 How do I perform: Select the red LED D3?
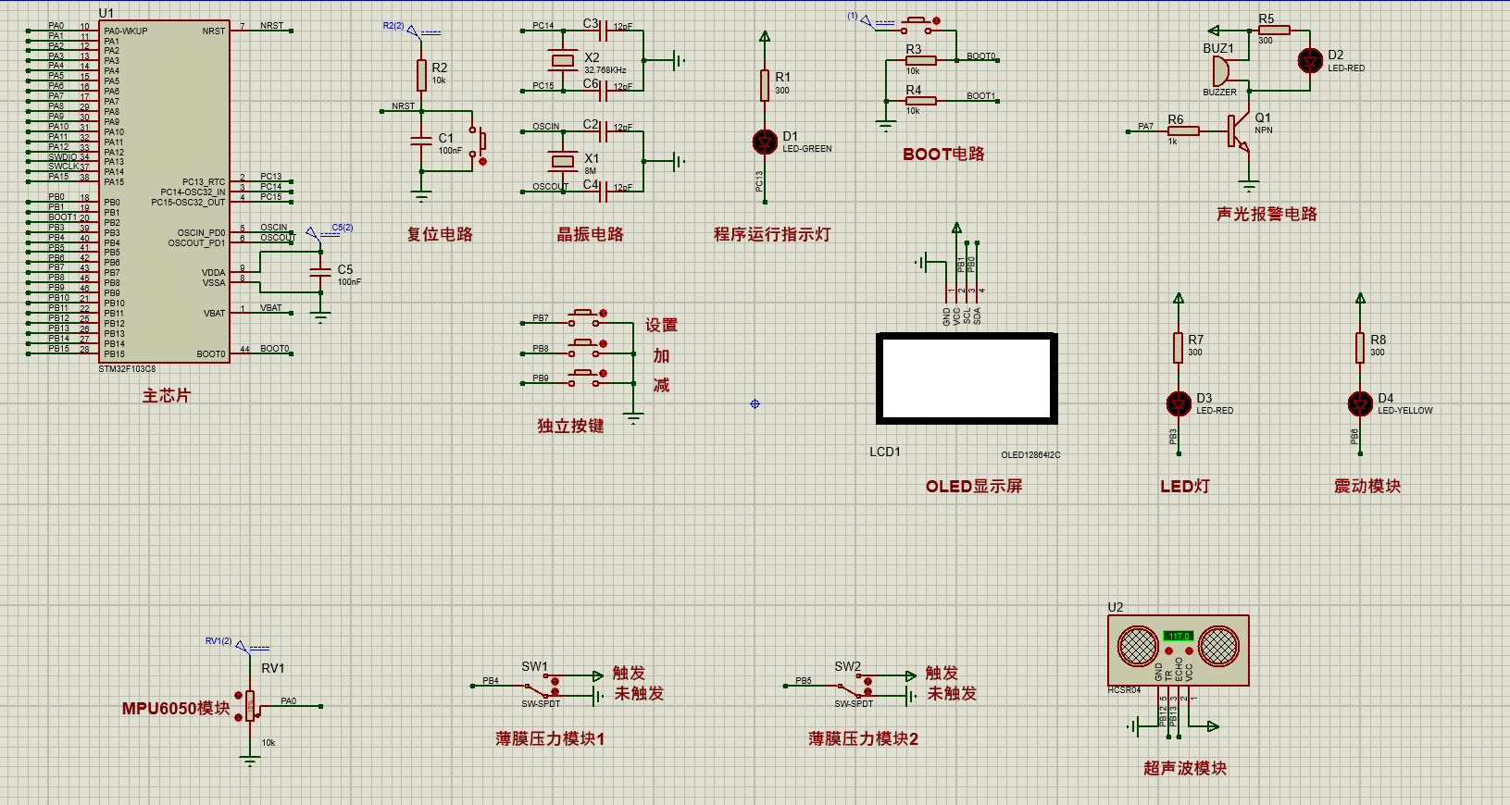1179,403
